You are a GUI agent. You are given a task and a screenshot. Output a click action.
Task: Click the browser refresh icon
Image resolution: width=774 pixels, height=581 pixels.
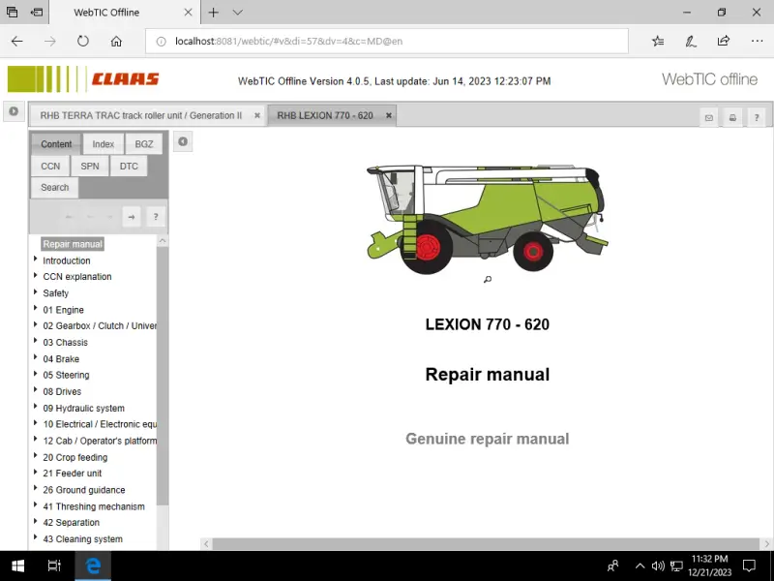(83, 41)
